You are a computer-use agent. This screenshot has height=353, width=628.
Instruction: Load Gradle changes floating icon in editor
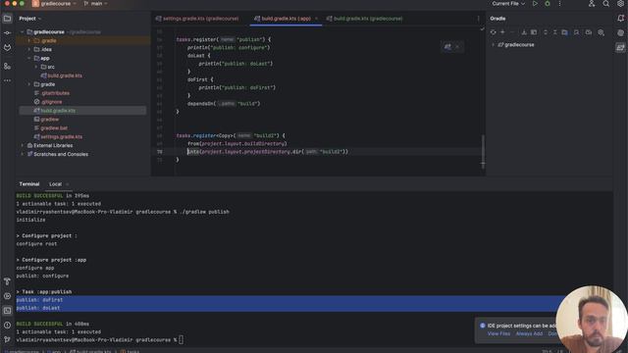tap(447, 47)
